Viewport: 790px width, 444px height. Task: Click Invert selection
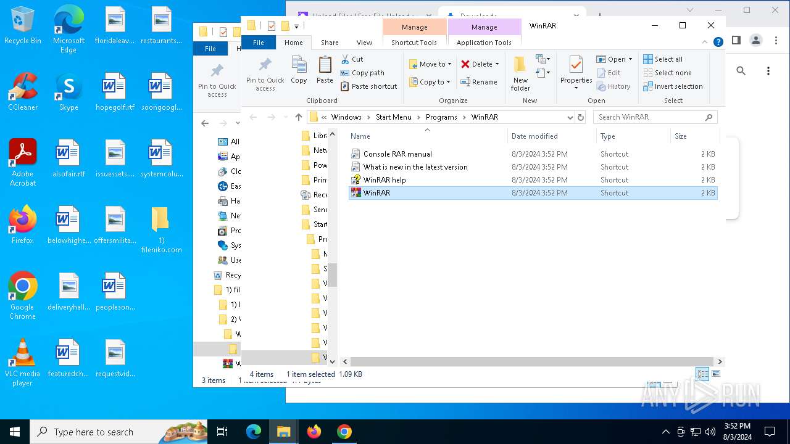pyautogui.click(x=673, y=86)
